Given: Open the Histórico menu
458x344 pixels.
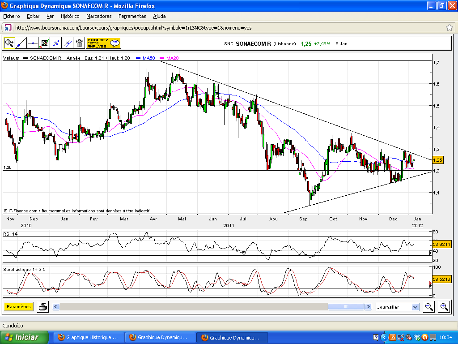Looking at the screenshot, I should tap(70, 16).
